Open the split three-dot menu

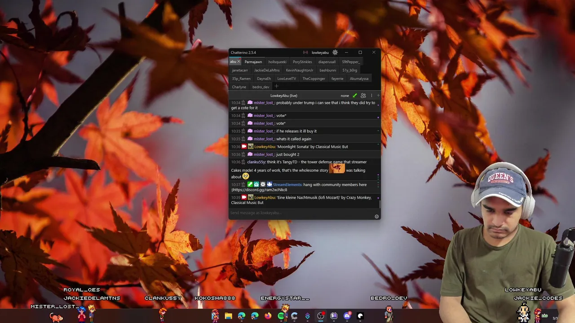pyautogui.click(x=372, y=96)
